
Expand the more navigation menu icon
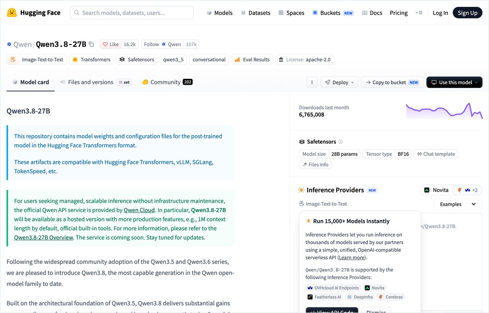[419, 13]
